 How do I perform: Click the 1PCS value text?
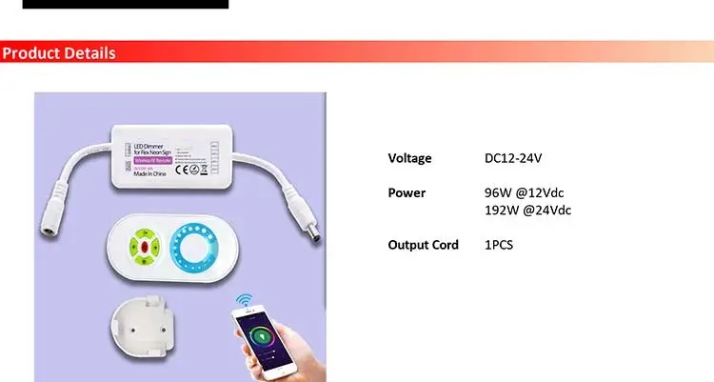499,245
